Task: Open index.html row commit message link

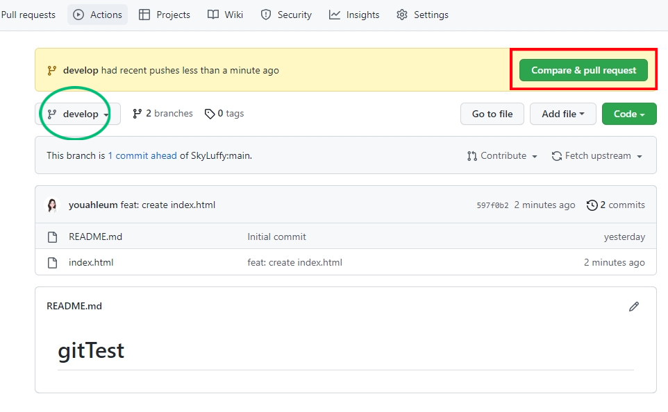Action: tap(295, 263)
